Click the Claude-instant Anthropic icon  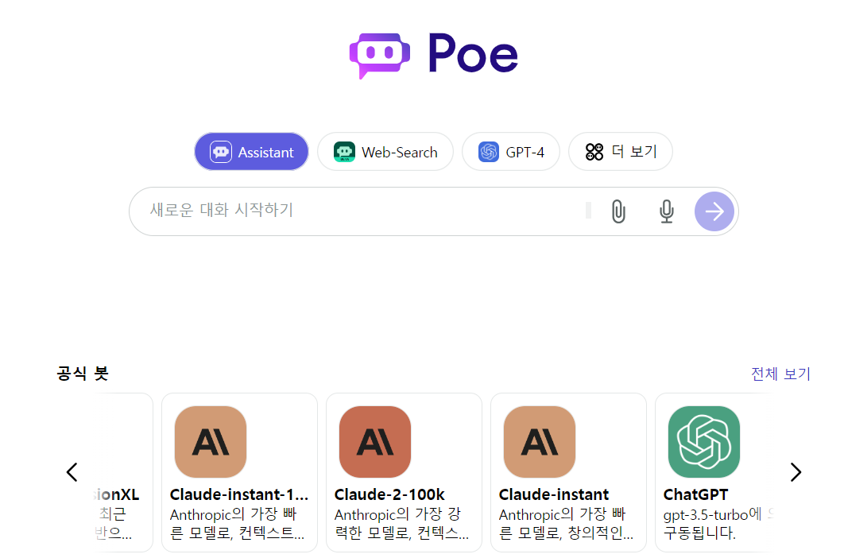tap(539, 442)
